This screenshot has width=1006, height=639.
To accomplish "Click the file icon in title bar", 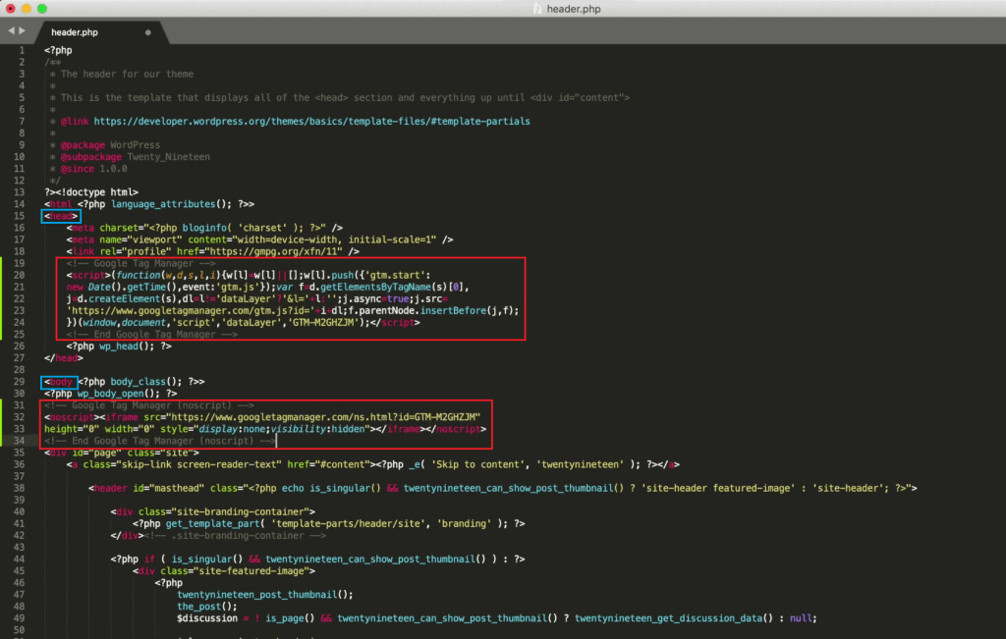I will click(536, 8).
